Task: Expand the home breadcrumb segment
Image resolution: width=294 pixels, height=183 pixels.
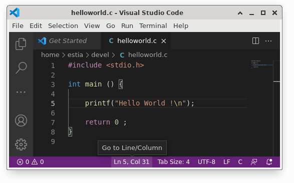Action: 50,55
